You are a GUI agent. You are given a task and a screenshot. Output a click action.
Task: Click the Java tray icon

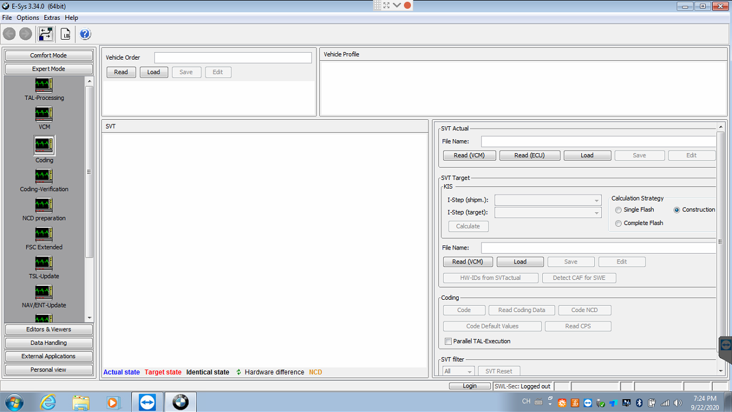(x=575, y=403)
